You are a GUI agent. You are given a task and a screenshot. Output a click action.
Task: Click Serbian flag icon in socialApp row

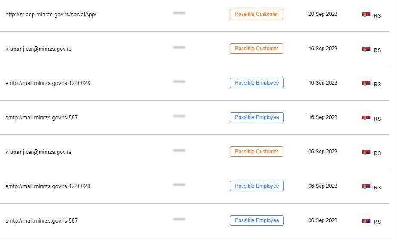(366, 15)
